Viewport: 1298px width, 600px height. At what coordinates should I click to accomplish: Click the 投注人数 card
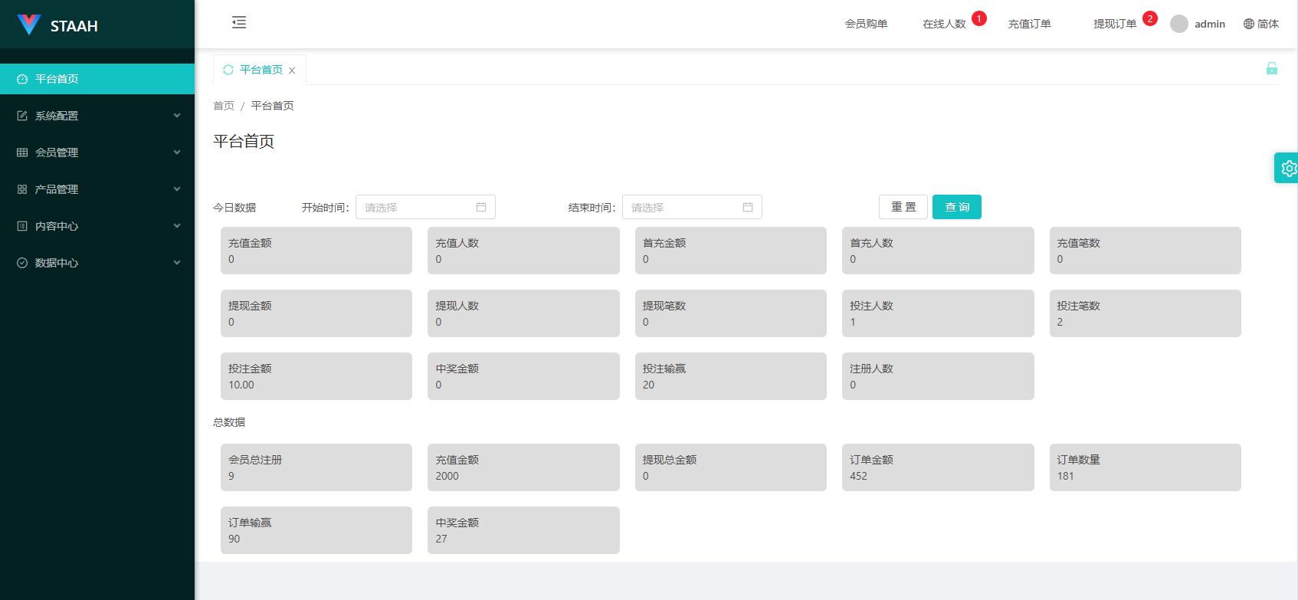pos(938,313)
